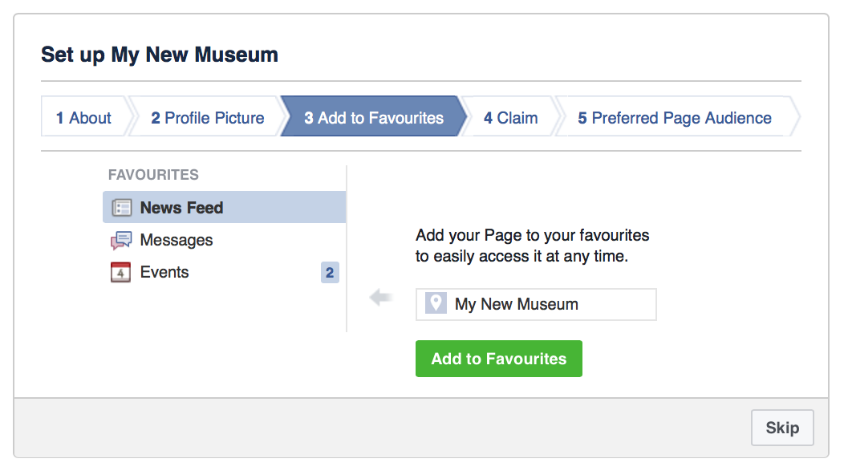Open step 5 Preferred Page Audience
The width and height of the screenshot is (844, 475).
[x=675, y=117]
